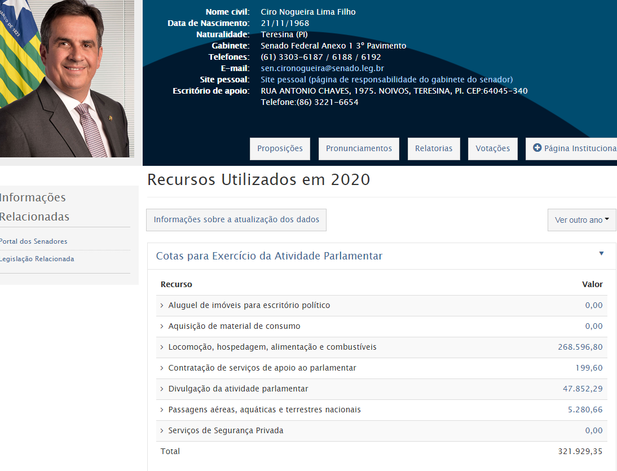Click the value 47.852,29
The width and height of the screenshot is (617, 471).
pyautogui.click(x=583, y=389)
